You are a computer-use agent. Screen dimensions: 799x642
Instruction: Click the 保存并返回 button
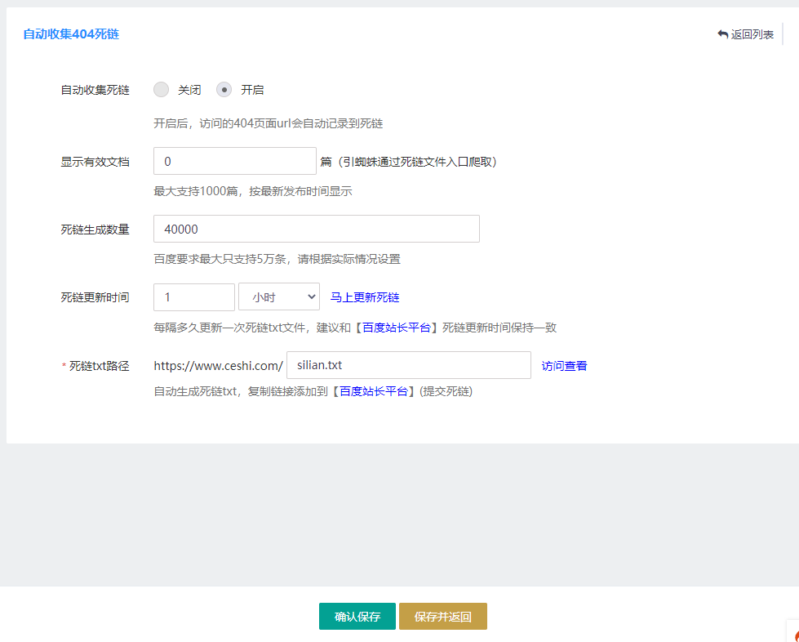[443, 616]
